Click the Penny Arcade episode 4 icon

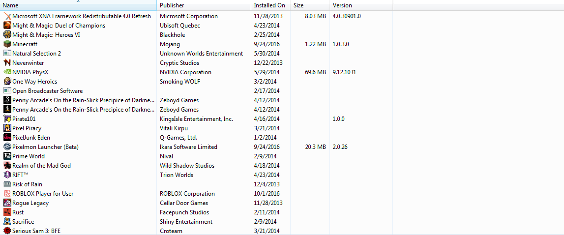click(7, 110)
